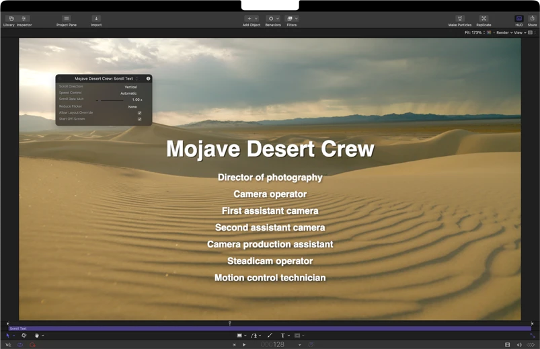Select the arrow Select/Transform tool

click(x=8, y=336)
